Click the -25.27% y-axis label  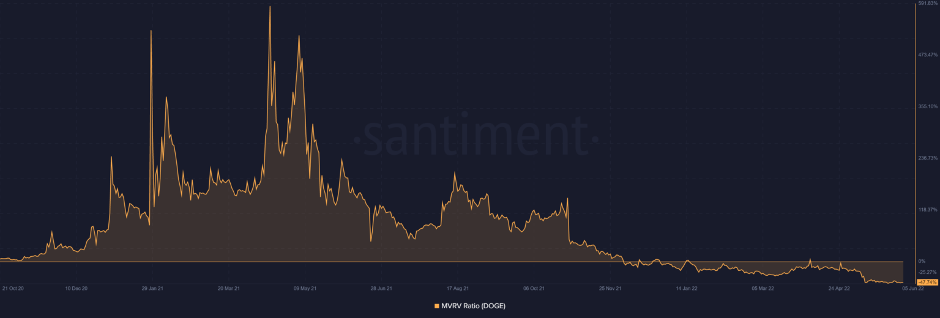pos(928,272)
